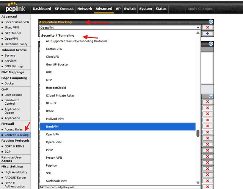
Task: Open the SF Connect tab
Action: (x=64, y=9)
